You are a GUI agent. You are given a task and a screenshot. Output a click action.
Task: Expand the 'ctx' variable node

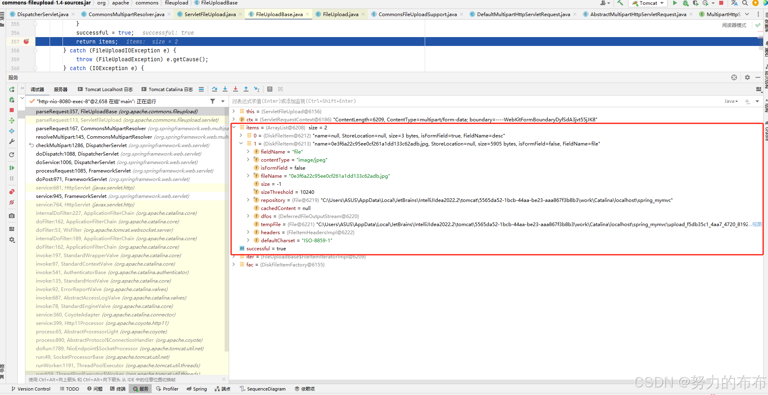(234, 119)
